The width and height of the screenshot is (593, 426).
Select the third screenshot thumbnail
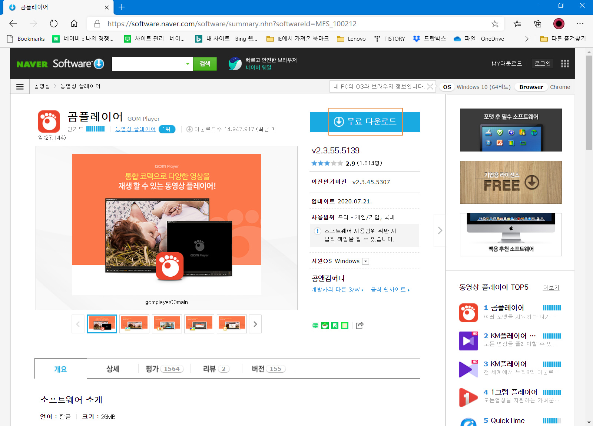click(x=167, y=324)
